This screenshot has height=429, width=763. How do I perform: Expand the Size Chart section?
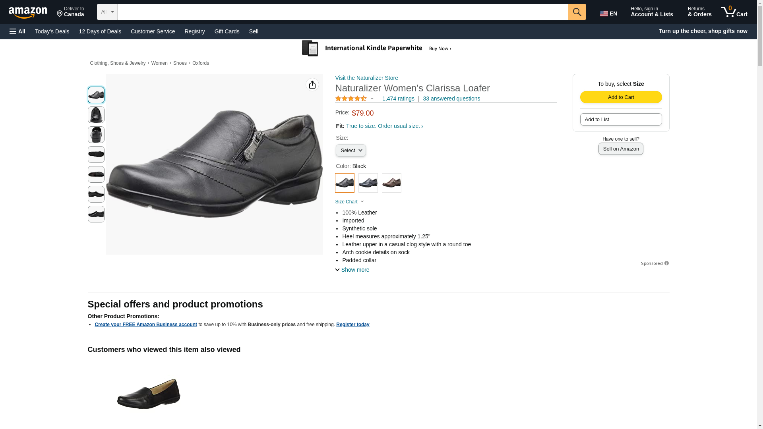pyautogui.click(x=349, y=202)
